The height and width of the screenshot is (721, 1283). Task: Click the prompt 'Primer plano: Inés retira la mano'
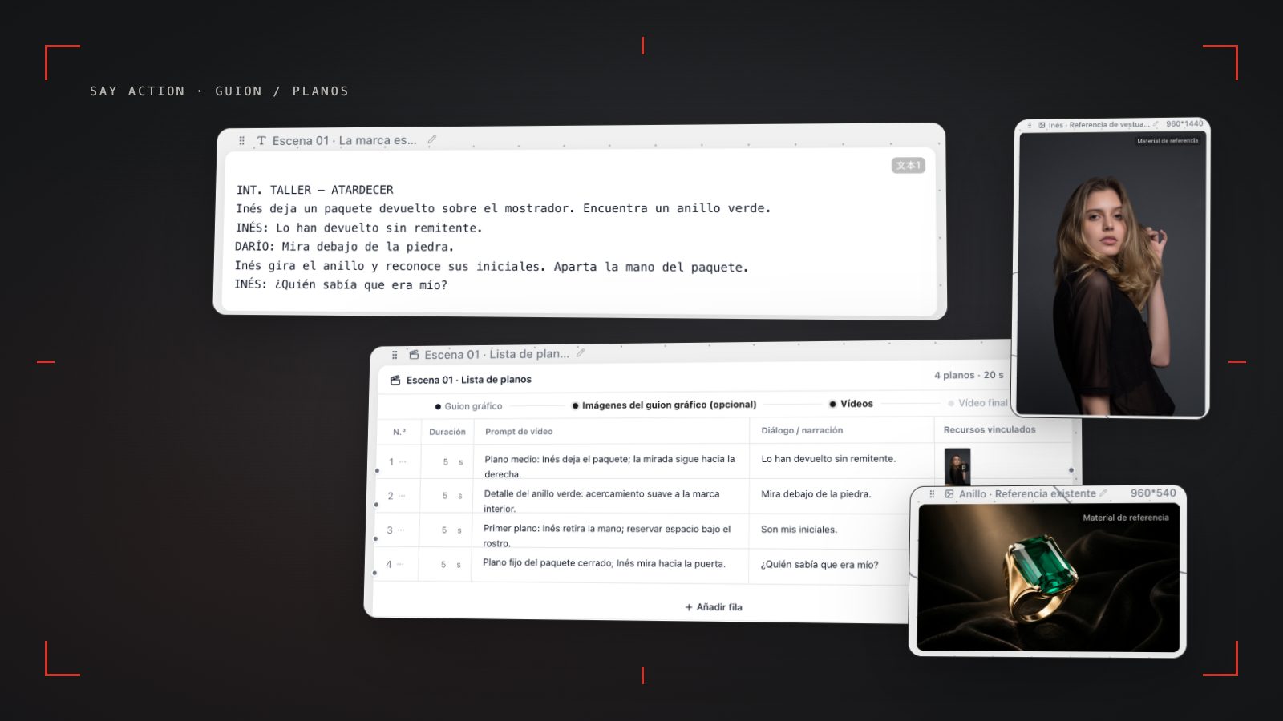[x=607, y=536]
